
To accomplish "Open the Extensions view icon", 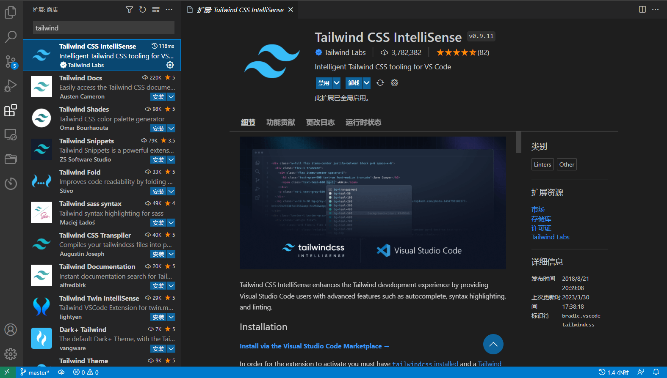I will tap(11, 110).
